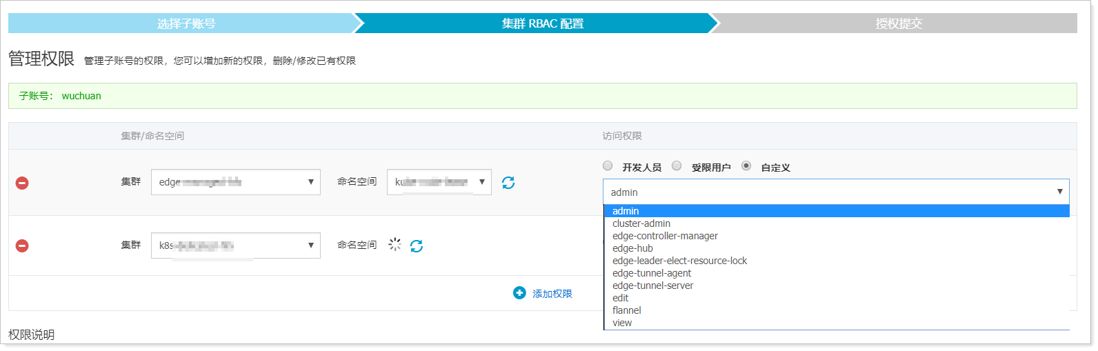Go to the 选择子账号 step

(186, 23)
